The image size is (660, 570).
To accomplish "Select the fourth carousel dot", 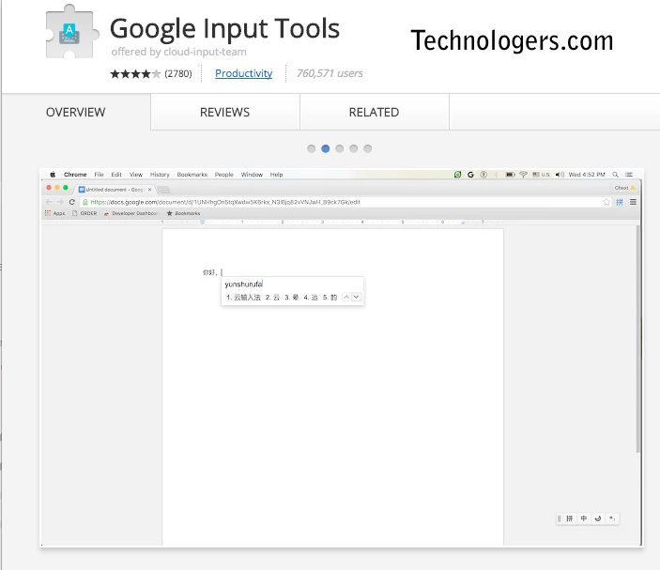I will click(354, 148).
